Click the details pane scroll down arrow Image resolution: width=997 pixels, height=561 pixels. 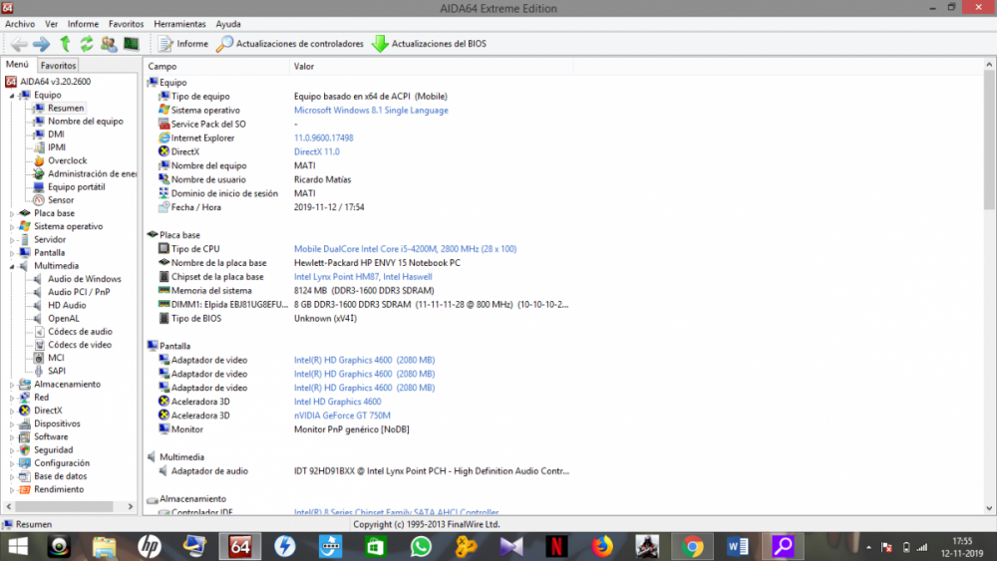[x=989, y=508]
